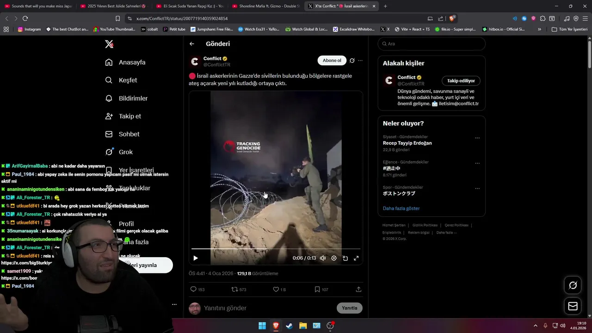Image resolution: width=592 pixels, height=333 pixels.
Task: Click the Abone ol button
Action: (x=332, y=61)
